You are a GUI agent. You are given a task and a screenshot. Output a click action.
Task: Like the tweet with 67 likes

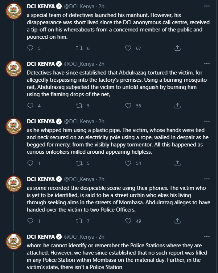pos(128,48)
